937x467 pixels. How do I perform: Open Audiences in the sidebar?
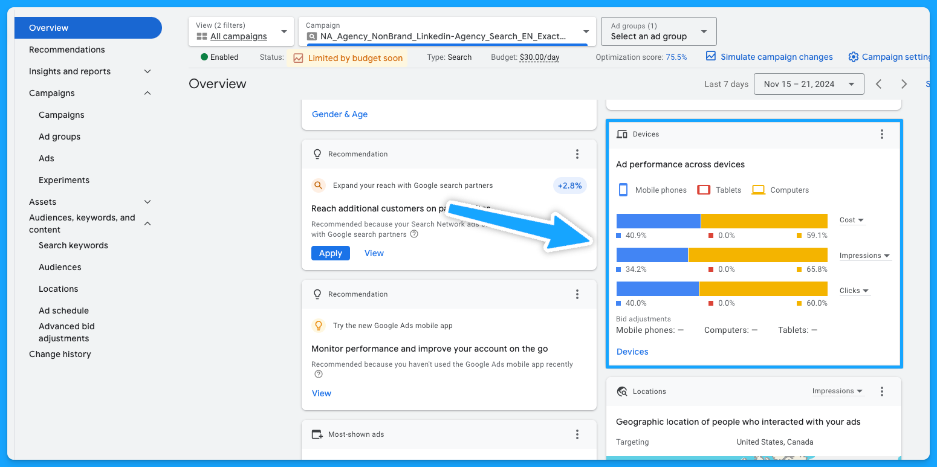coord(60,267)
